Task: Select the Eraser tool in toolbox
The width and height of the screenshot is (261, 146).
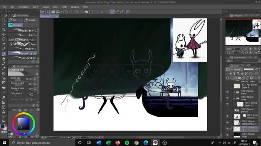Action: (4, 59)
